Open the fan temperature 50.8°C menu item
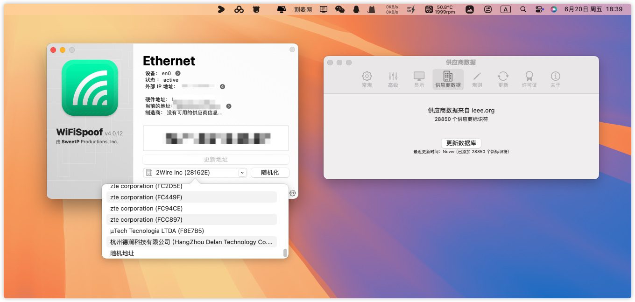 click(440, 9)
